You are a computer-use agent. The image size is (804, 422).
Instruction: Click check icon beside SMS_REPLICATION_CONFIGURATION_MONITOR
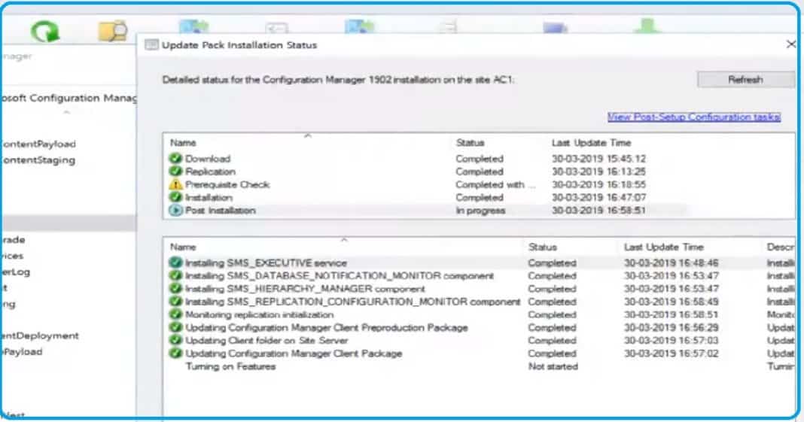pos(175,301)
